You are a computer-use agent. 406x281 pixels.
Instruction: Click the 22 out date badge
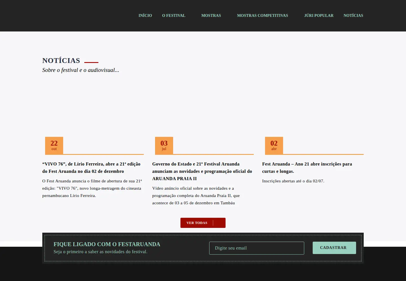tap(54, 146)
